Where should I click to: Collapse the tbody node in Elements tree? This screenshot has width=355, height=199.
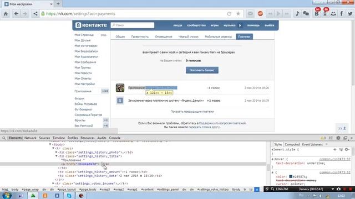[50, 144]
